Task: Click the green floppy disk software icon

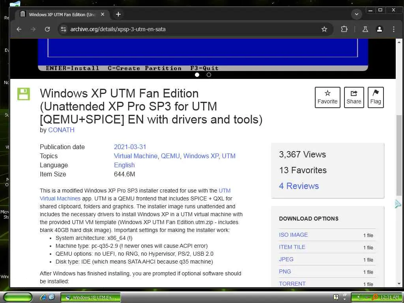Action: [x=23, y=94]
